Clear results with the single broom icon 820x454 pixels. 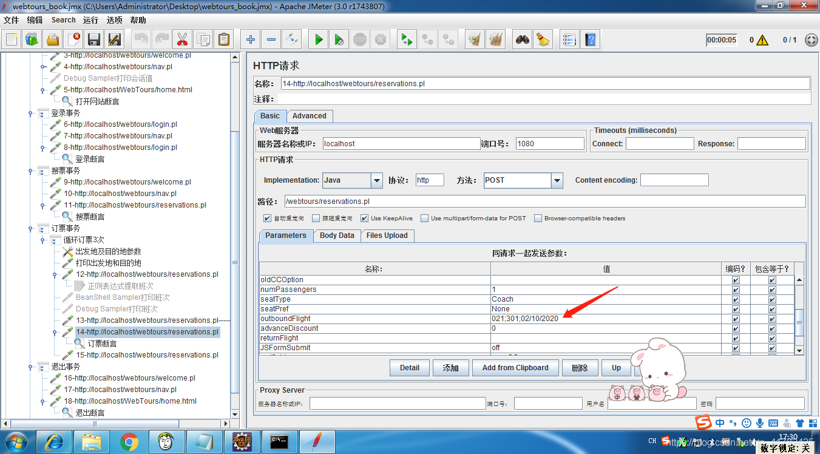click(475, 40)
